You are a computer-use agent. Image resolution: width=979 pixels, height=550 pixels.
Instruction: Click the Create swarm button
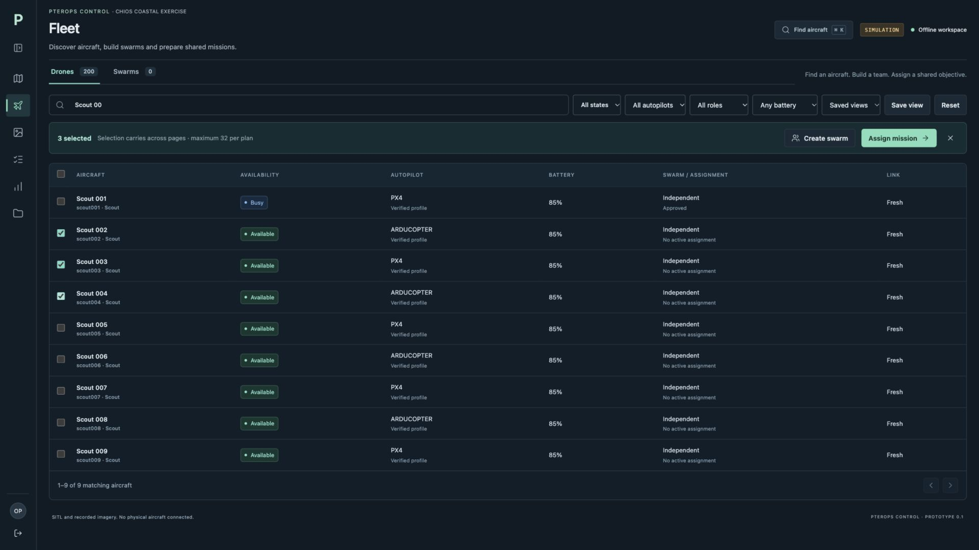(x=819, y=138)
